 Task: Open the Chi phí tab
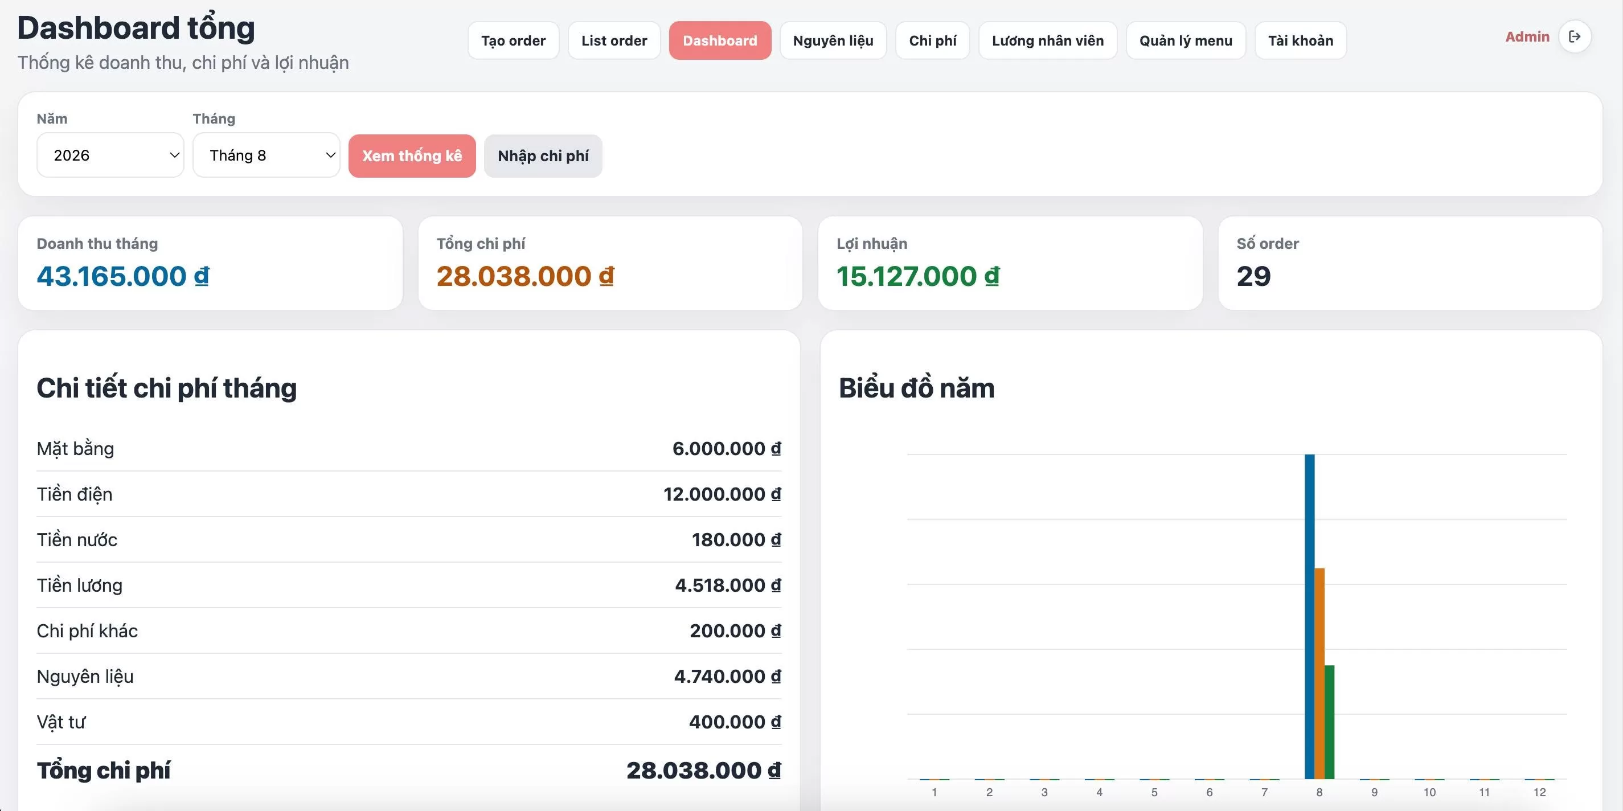point(932,40)
